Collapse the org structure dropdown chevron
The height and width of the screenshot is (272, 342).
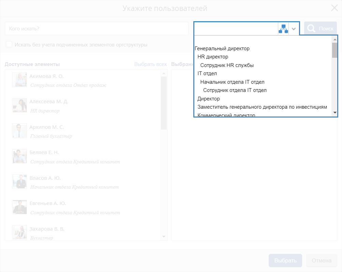[294, 29]
